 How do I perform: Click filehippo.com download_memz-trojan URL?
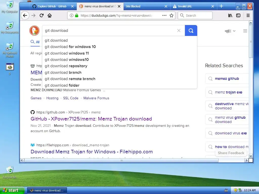point(73,145)
